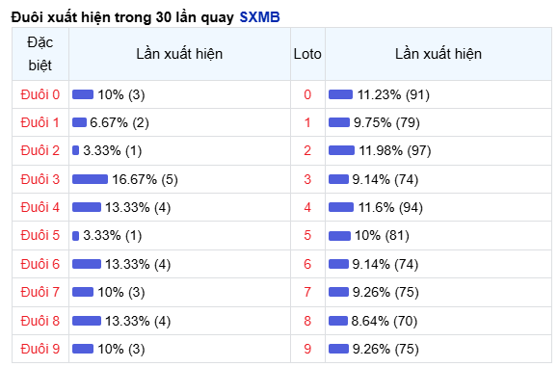Select the Đuôi 3 label
The height and width of the screenshot is (367, 558).
click(x=40, y=179)
